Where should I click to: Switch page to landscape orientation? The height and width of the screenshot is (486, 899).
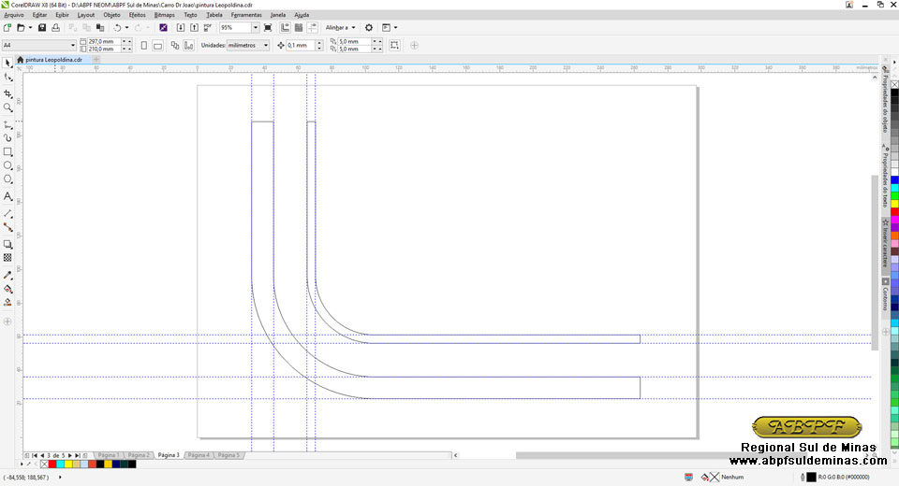coord(157,45)
